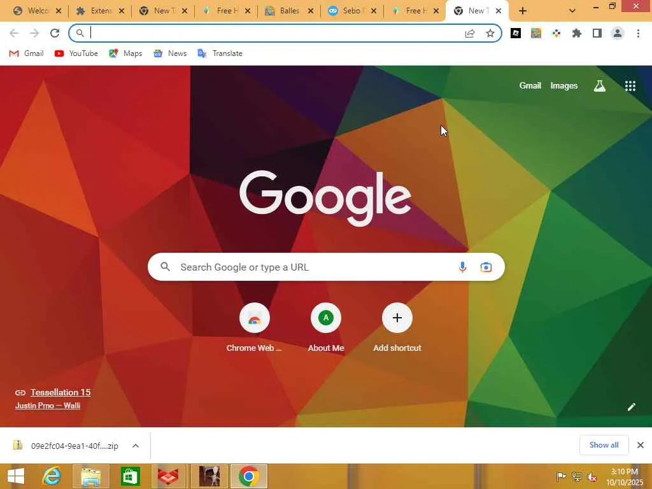652x489 pixels.
Task: Click Images link at top right of page
Action: [564, 86]
